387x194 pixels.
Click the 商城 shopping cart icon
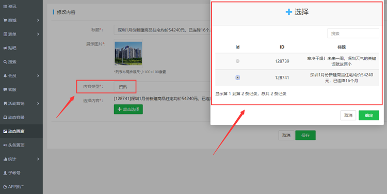click(5, 21)
